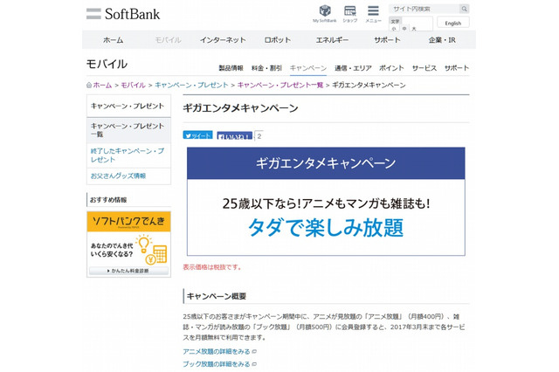Image resolution: width=559 pixels, height=372 pixels.
Task: Switch the site to English
Action: coord(452,23)
